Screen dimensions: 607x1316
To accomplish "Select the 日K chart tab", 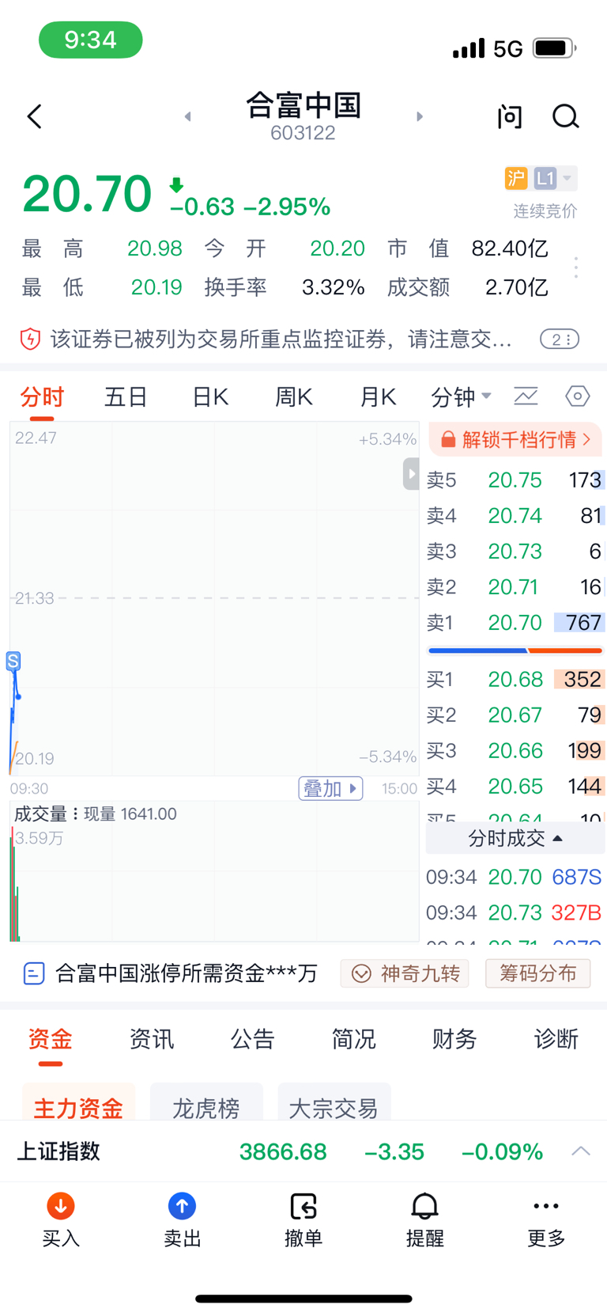I will [x=210, y=396].
